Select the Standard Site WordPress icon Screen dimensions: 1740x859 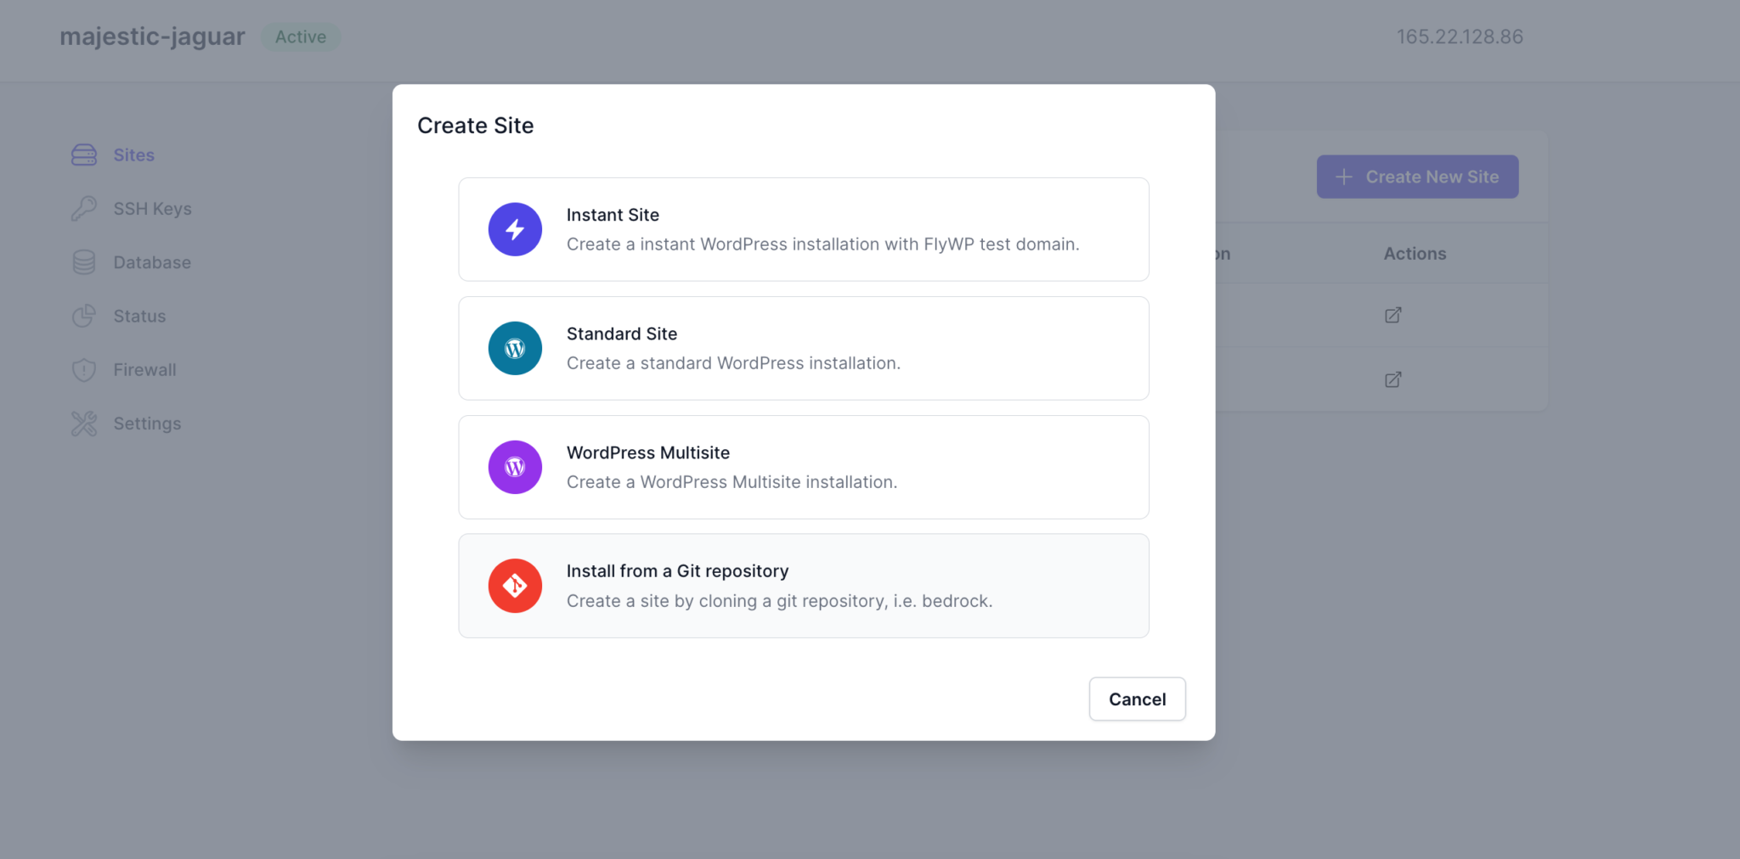(x=515, y=348)
